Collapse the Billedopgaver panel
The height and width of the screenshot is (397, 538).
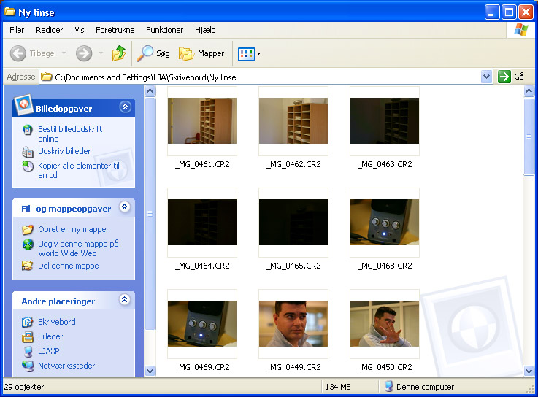tap(125, 107)
